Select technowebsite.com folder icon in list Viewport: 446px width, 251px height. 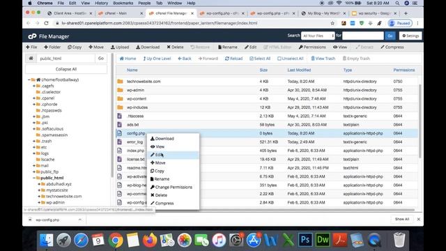[x=120, y=82]
